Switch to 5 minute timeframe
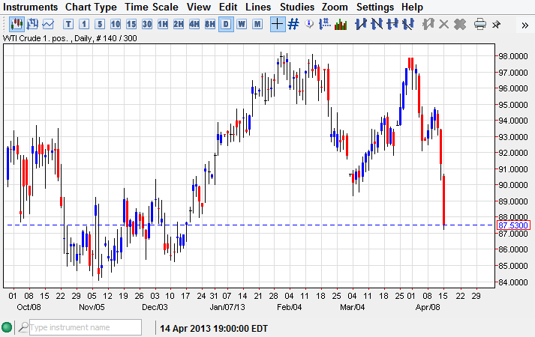 point(100,24)
